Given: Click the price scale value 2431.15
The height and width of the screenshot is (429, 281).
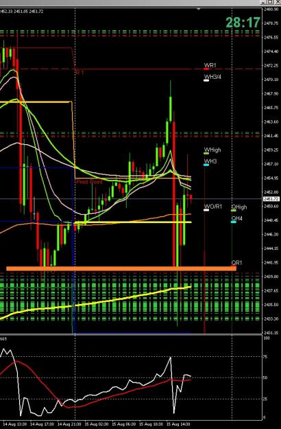Looking at the screenshot, I should click(x=271, y=333).
